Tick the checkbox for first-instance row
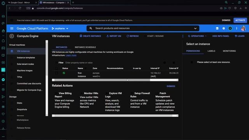 point(56,73)
